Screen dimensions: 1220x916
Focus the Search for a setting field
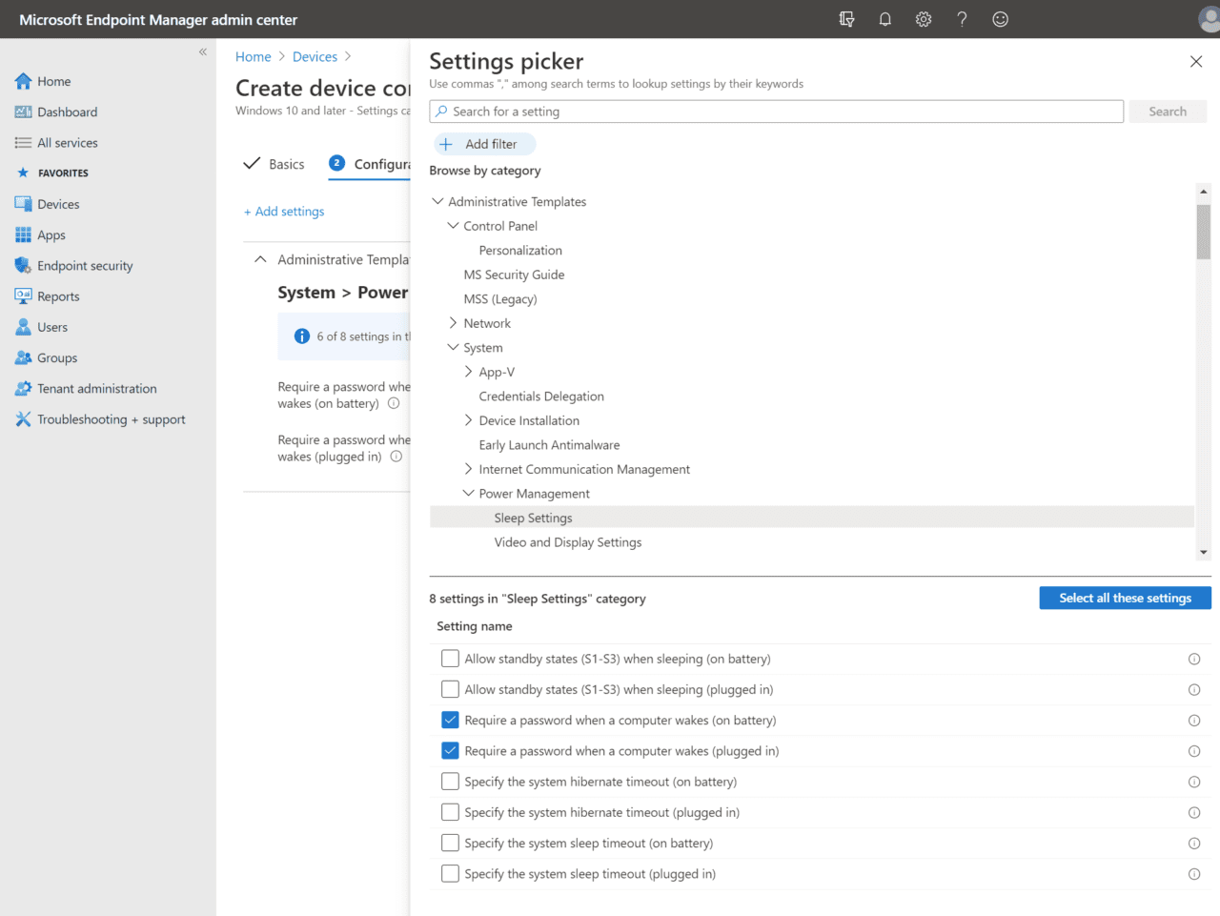(x=777, y=112)
